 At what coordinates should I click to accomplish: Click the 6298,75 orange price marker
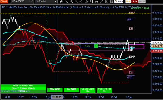[x=157, y=46]
